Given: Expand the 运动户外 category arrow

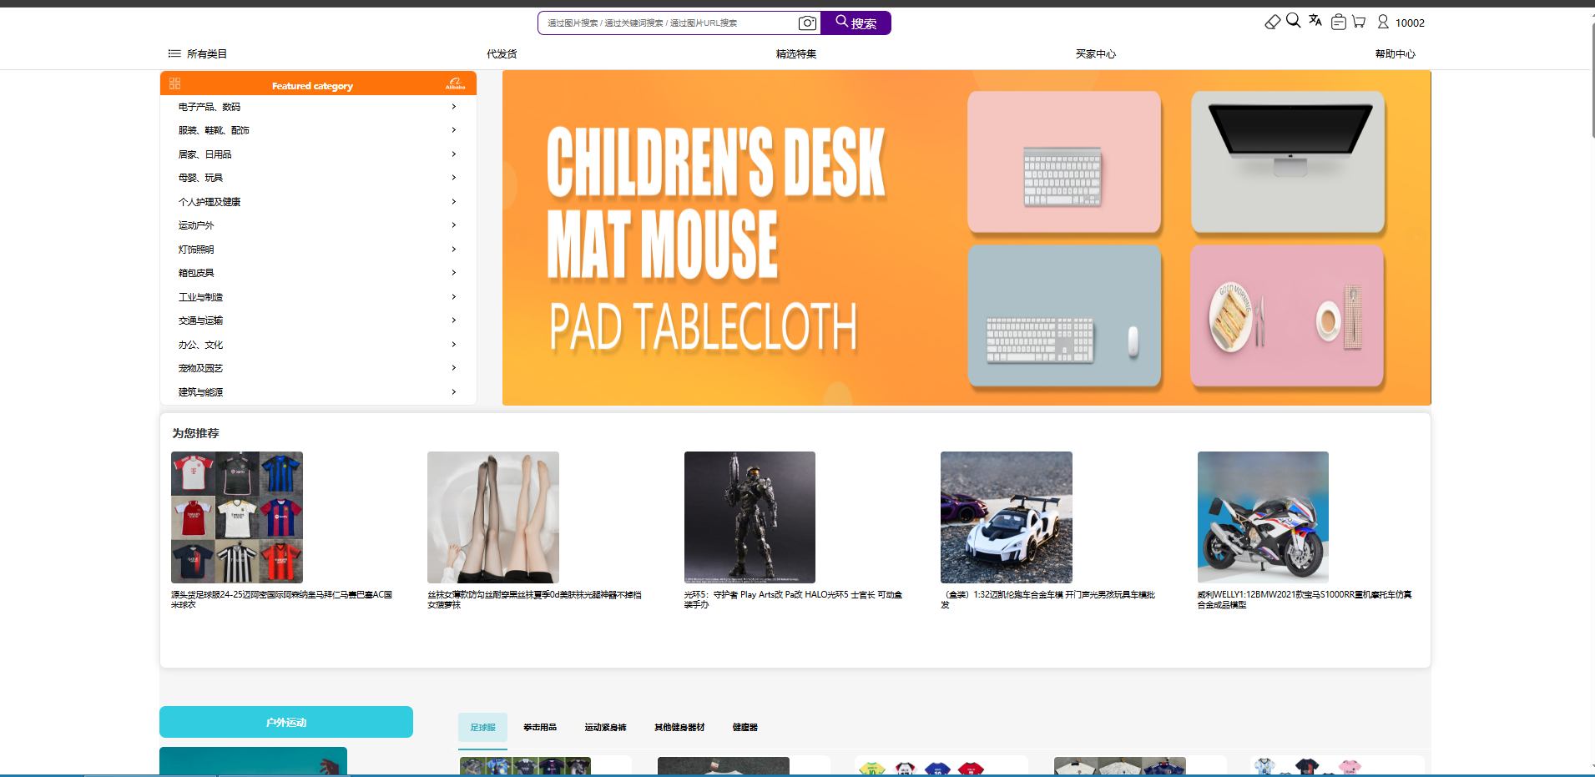Looking at the screenshot, I should pyautogui.click(x=454, y=225).
